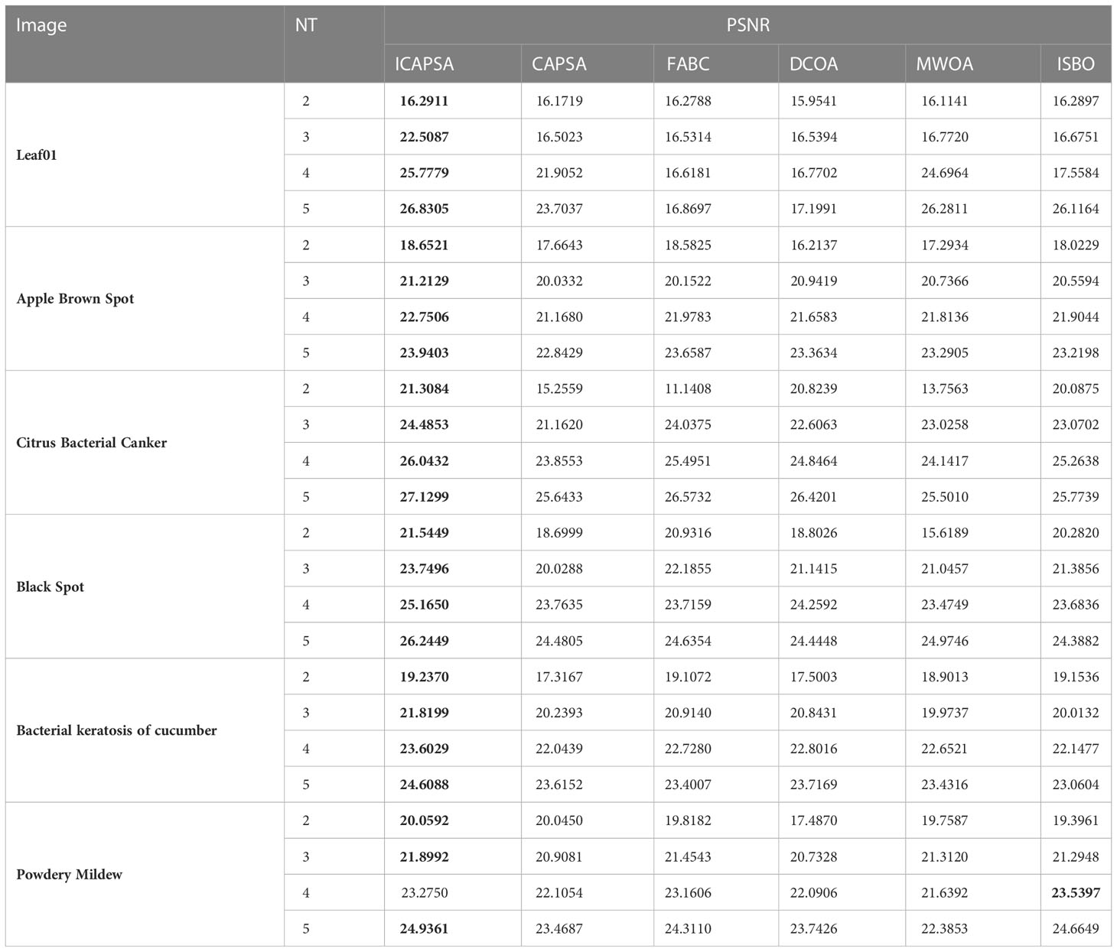The height and width of the screenshot is (952, 1117).
Task: Select the value 26.1164
Action: tap(1076, 209)
